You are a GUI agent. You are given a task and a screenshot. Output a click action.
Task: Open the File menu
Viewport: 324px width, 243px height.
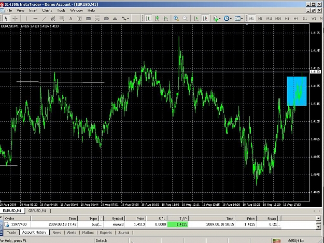tap(9, 10)
